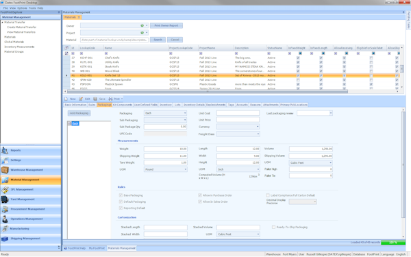The width and height of the screenshot is (411, 257).
Task: Click the Shipping Management icon
Action: 5,238
